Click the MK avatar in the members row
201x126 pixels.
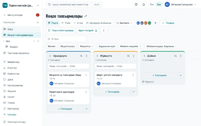(146, 23)
